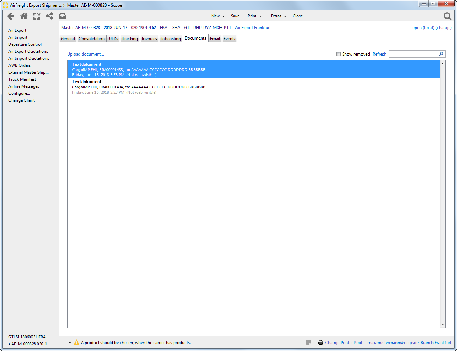Click the share icon in toolbar
Screen dimensions: 457x351
click(x=50, y=16)
